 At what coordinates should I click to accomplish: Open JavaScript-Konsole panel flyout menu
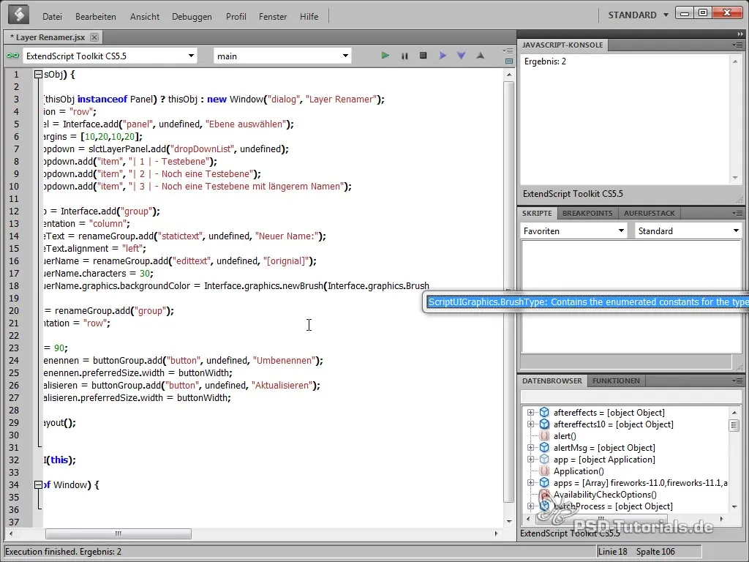tap(738, 45)
